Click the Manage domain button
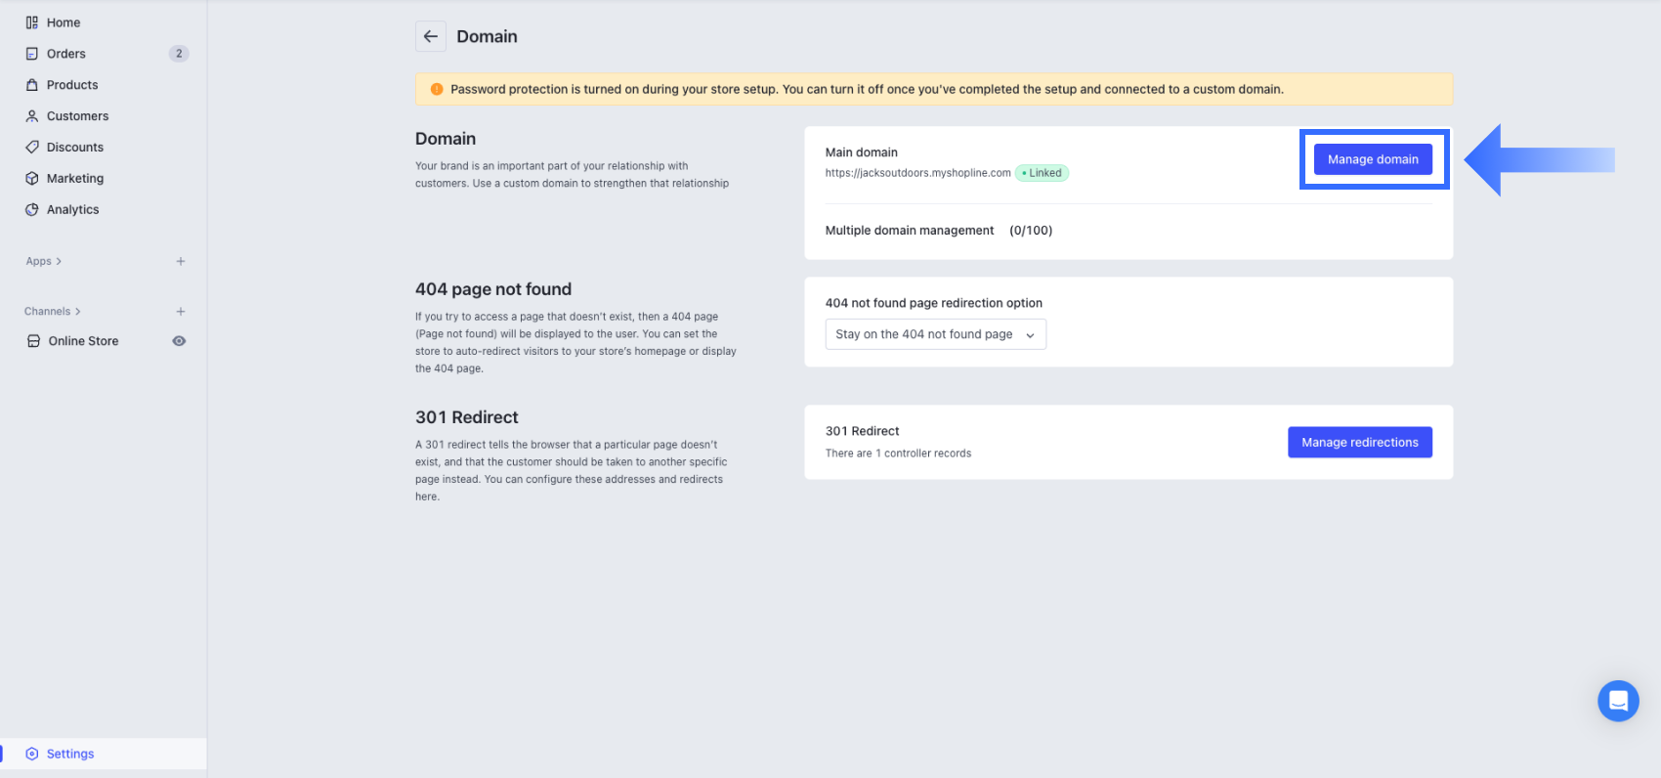Image resolution: width=1661 pixels, height=778 pixels. coord(1373,159)
